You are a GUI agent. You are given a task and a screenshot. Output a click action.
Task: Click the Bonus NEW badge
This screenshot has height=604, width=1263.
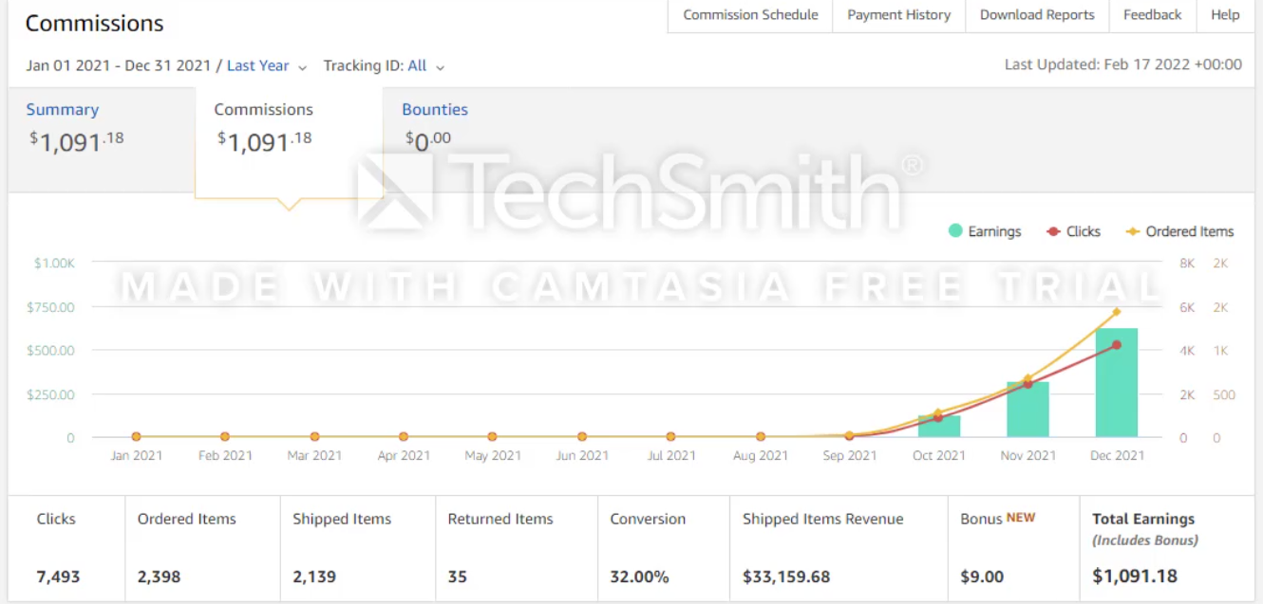tap(1021, 518)
